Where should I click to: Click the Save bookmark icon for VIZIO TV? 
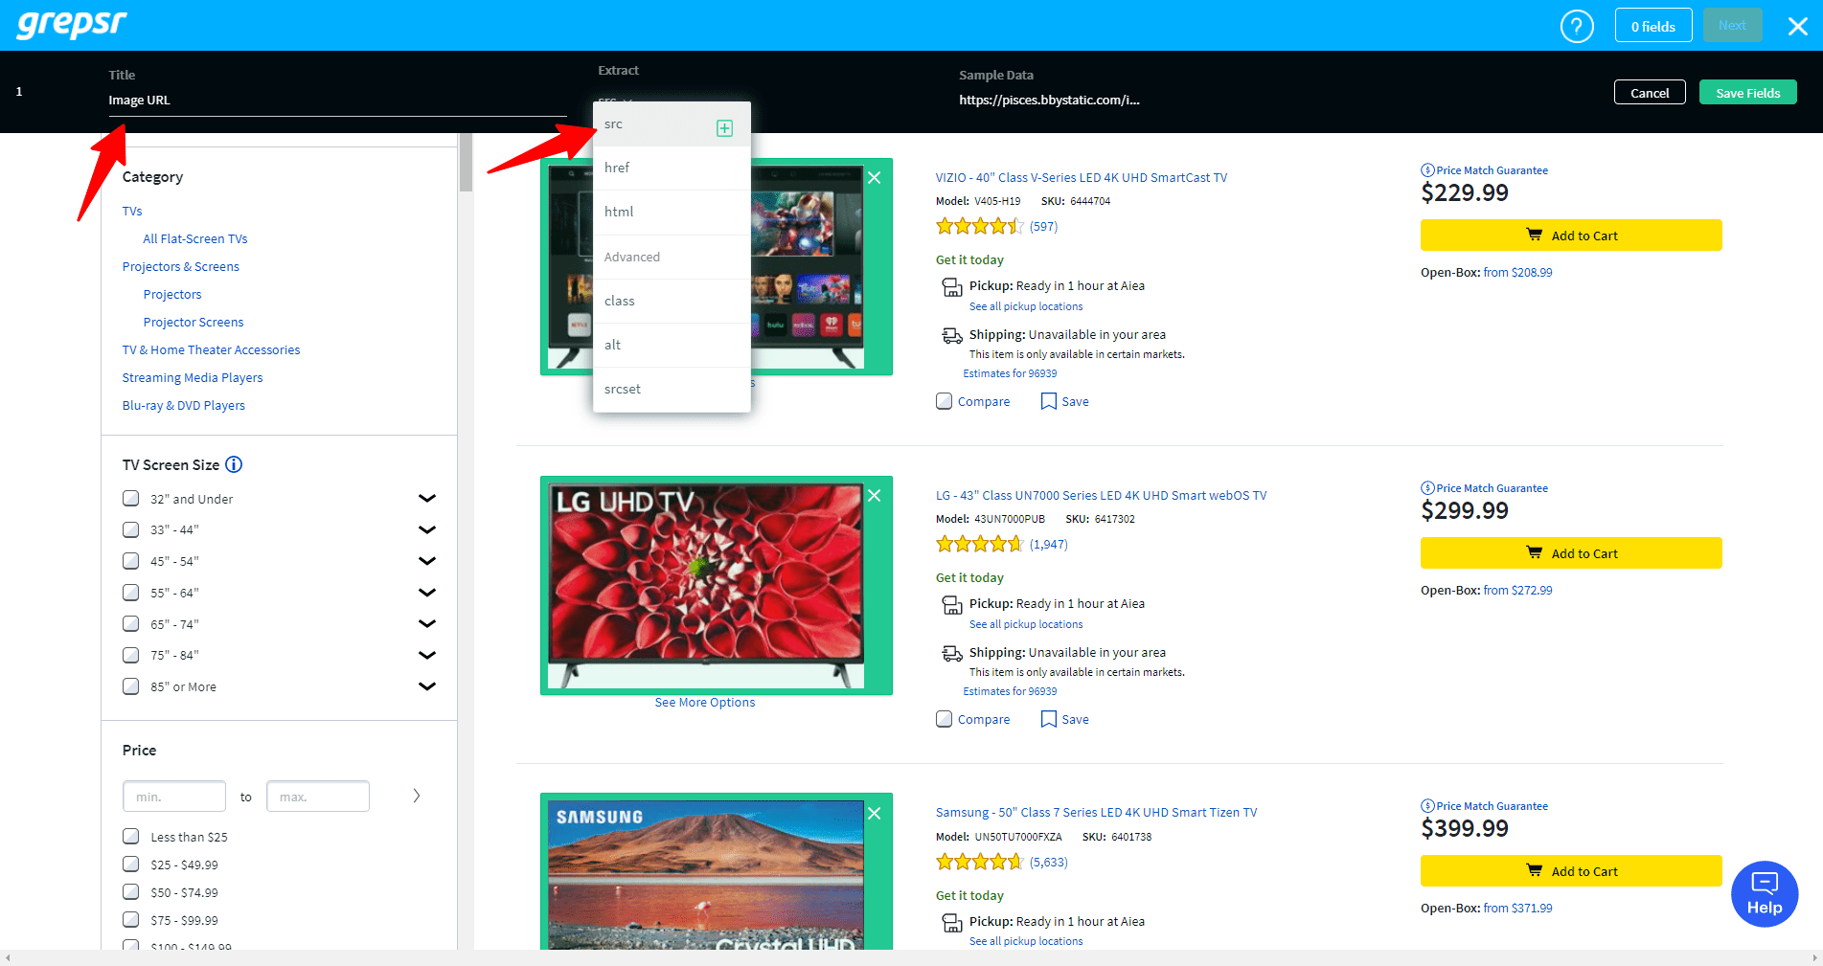1049,401
